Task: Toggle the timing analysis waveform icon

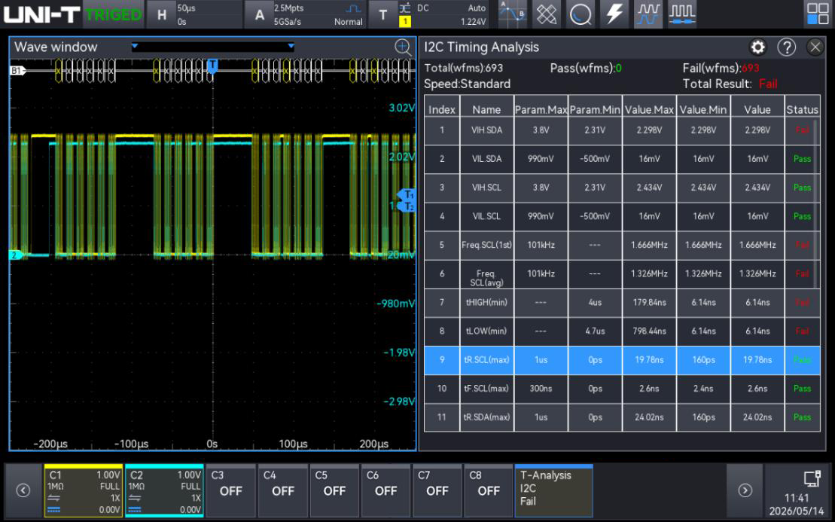Action: pos(648,14)
